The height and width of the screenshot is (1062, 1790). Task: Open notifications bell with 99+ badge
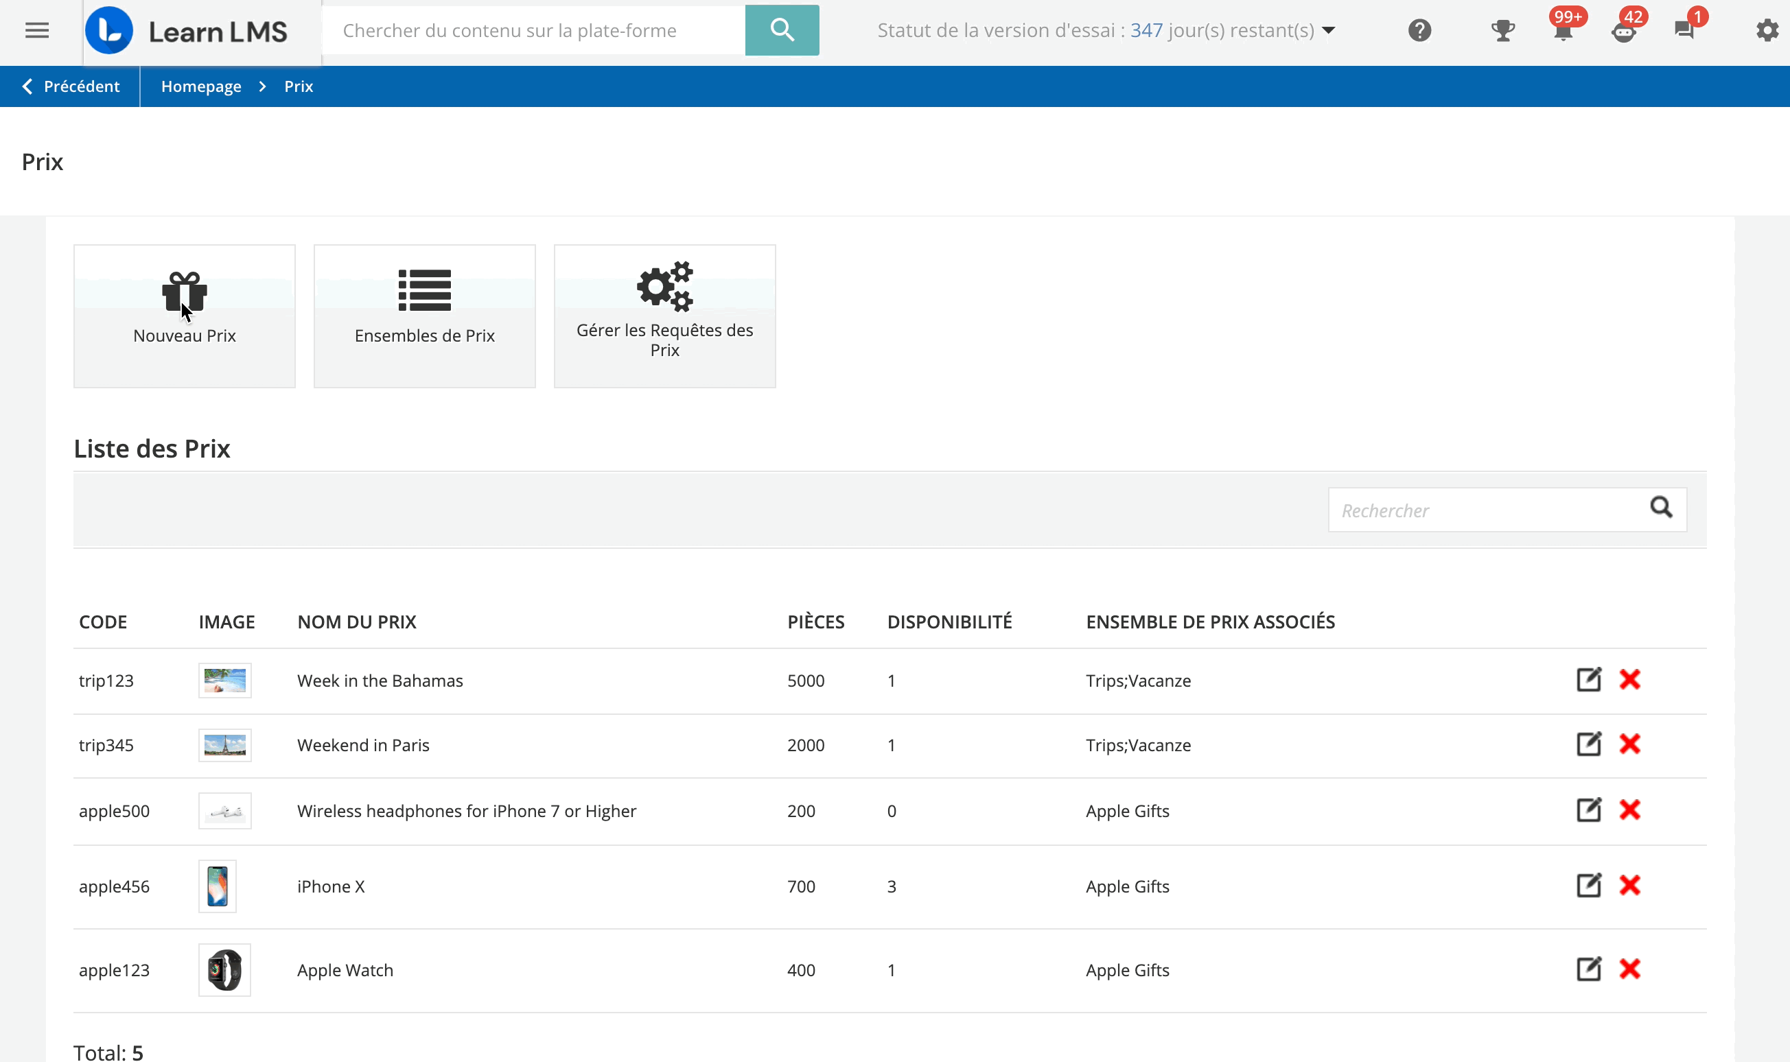pyautogui.click(x=1563, y=31)
